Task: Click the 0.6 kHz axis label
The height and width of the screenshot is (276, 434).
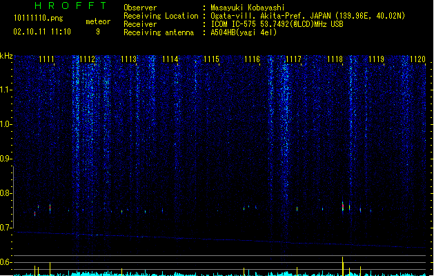Action: click(6, 262)
